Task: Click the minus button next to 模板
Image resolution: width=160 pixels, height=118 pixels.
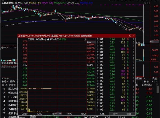Action: (157, 81)
